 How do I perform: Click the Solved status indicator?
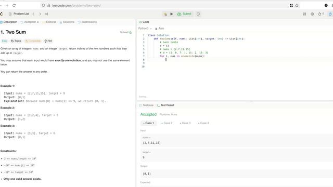pos(126,32)
